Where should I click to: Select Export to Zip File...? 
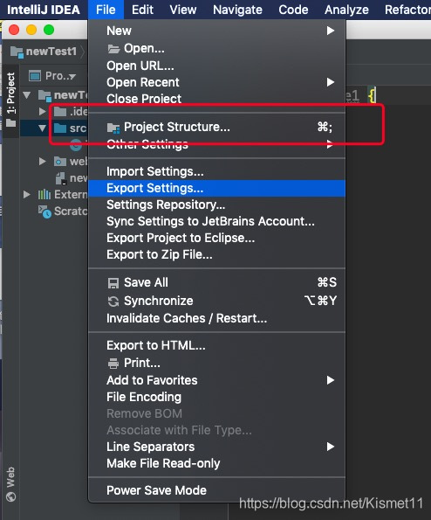tap(217, 254)
